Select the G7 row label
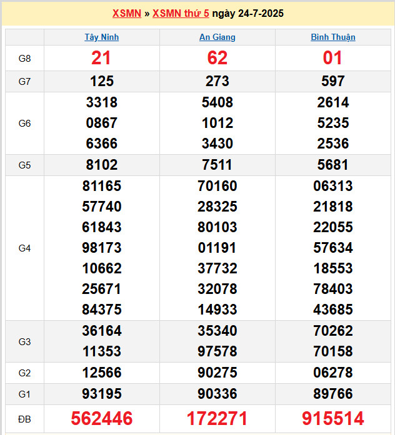 (24, 82)
